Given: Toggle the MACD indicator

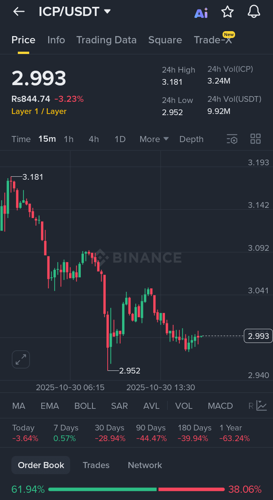Looking at the screenshot, I should point(220,406).
